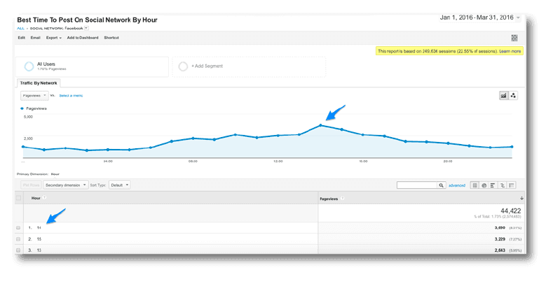The width and height of the screenshot is (539, 286).
Task: Switch to pie chart percentage view
Action: pos(484,185)
